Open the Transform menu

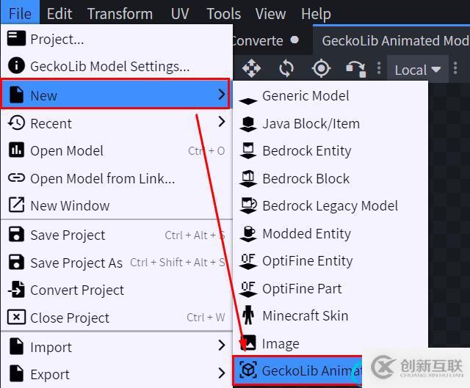pyautogui.click(x=120, y=14)
